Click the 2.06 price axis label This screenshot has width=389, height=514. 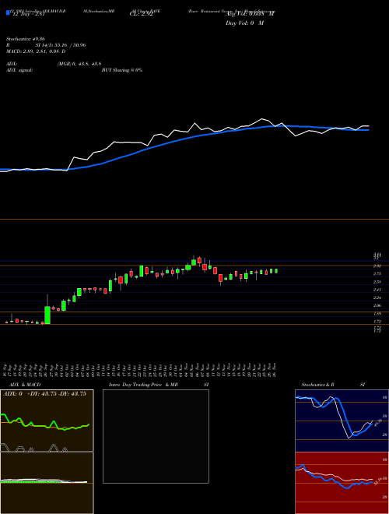point(377,305)
